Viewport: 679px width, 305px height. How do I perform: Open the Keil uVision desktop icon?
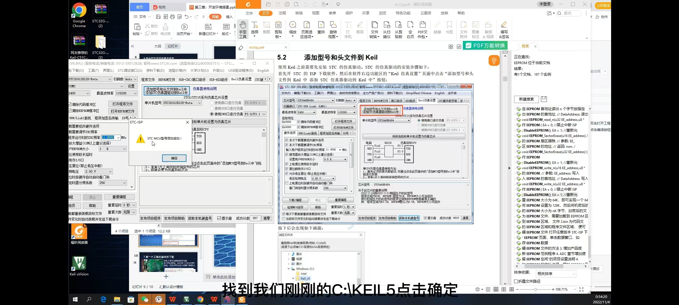click(x=79, y=265)
